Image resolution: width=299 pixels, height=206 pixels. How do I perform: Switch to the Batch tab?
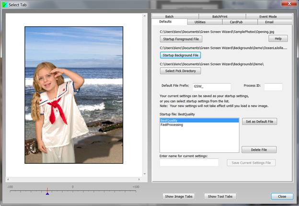pos(169,16)
